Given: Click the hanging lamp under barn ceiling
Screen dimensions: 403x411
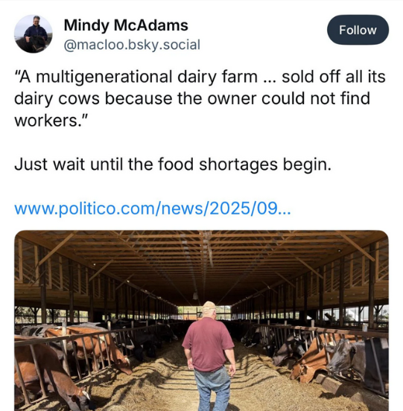Looking at the screenshot, I should click(195, 296).
